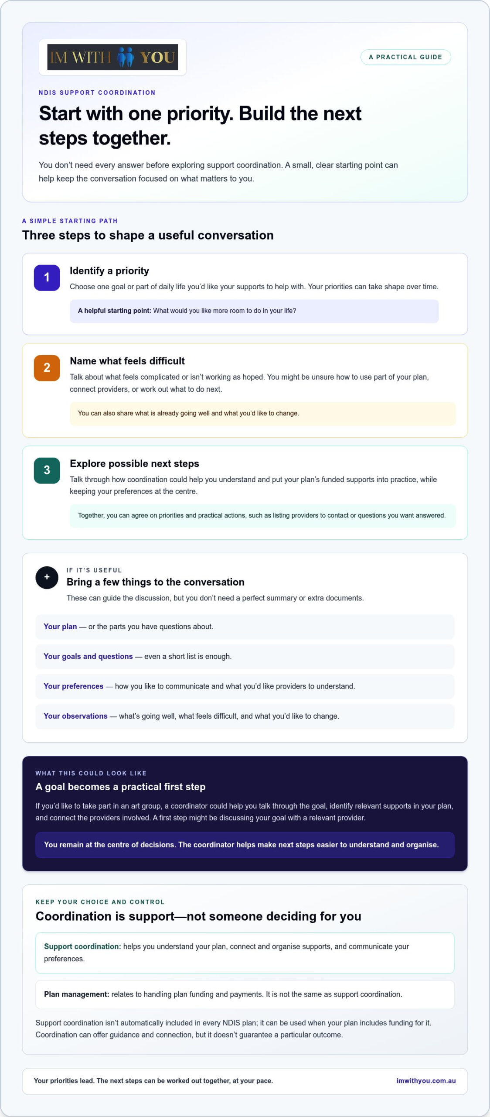Click the black plus circle icon
The height and width of the screenshot is (1117, 490).
pyautogui.click(x=47, y=577)
